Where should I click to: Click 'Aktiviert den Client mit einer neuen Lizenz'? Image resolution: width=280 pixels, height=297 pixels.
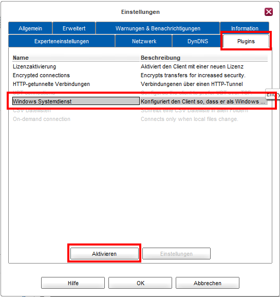coord(192,66)
